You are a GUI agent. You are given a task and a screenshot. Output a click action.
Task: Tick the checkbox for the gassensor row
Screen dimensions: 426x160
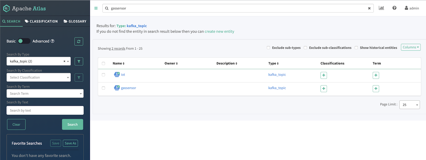pyautogui.click(x=104, y=88)
